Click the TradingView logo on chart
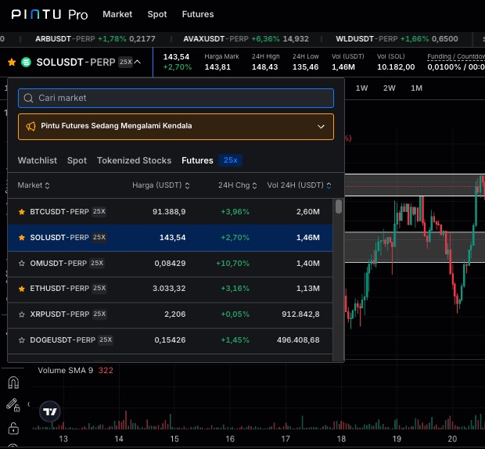Screen dimensions: 485x449 (50, 411)
